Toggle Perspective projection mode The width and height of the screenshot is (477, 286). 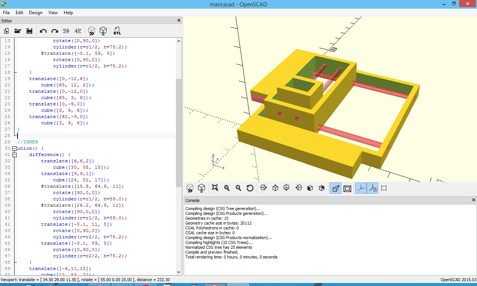tap(335, 188)
